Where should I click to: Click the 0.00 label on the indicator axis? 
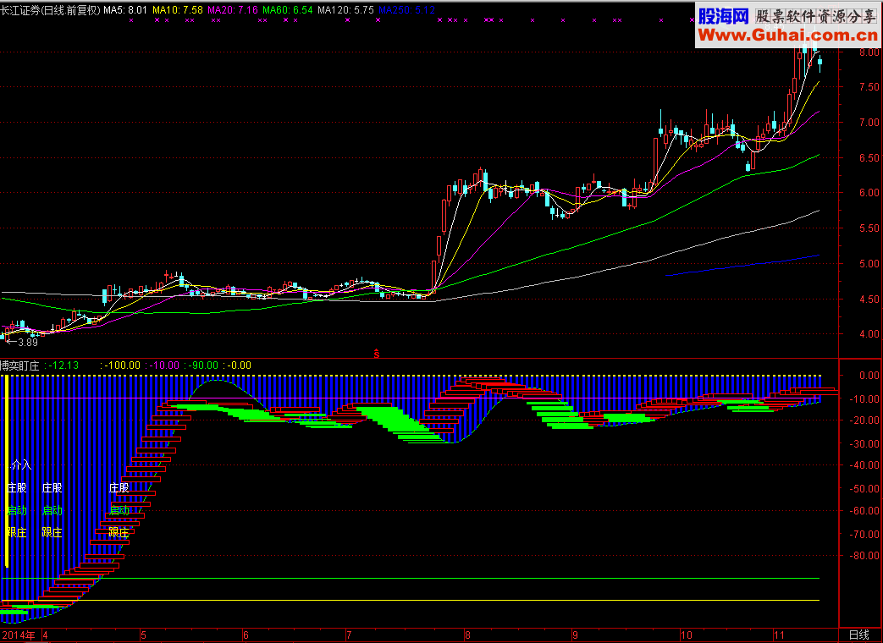point(869,376)
